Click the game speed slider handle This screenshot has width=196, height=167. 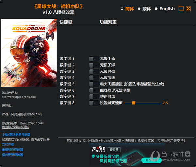(134, 103)
